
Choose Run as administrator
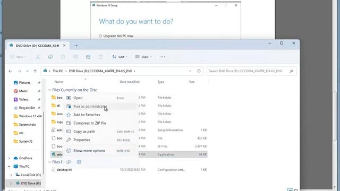[x=100, y=106]
